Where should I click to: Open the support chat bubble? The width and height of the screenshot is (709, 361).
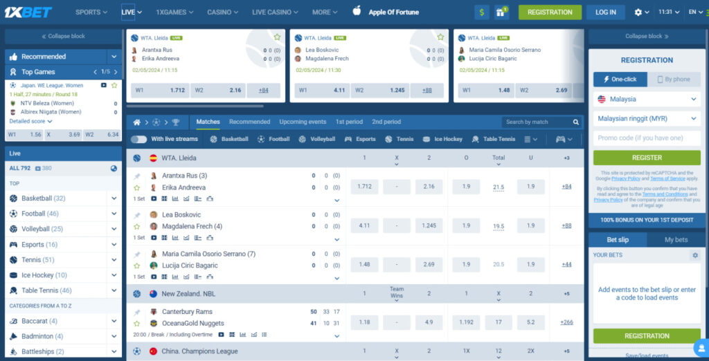point(701,348)
